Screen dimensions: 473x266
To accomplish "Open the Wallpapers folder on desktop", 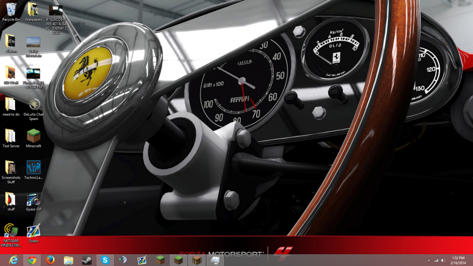I will pyautogui.click(x=34, y=12).
